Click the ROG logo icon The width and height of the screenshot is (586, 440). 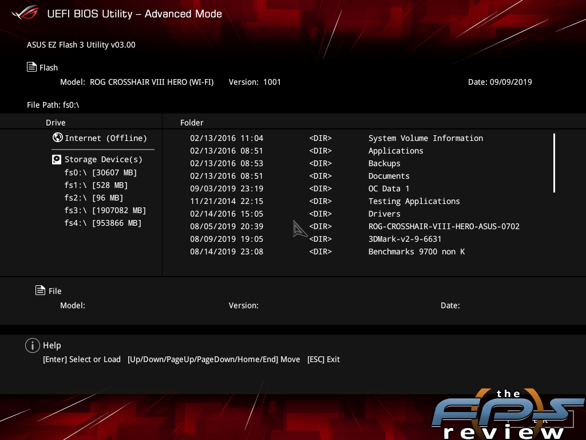click(25, 13)
